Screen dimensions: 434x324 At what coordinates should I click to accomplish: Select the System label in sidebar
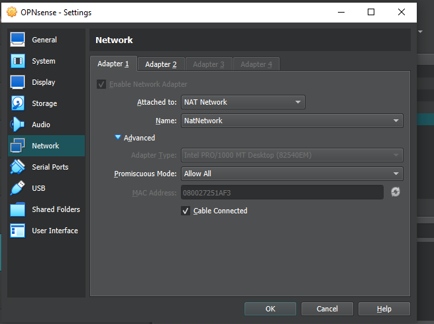pyautogui.click(x=44, y=61)
